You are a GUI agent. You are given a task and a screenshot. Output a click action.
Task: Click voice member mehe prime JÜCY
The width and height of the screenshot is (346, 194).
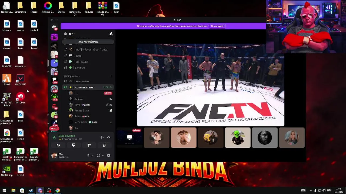point(90,122)
